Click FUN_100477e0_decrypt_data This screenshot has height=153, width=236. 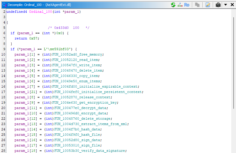[81, 108]
